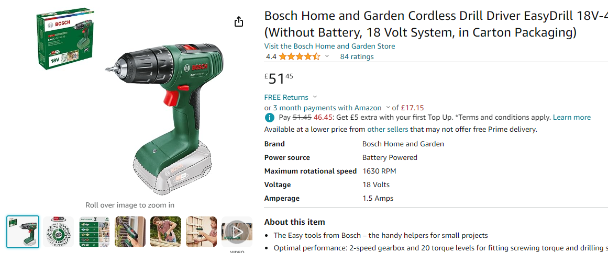Expand the rating breakdown chevron next to stars
608x253 pixels.
pyautogui.click(x=327, y=56)
